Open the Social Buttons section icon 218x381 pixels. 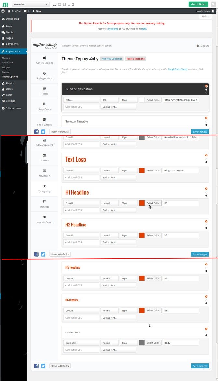(44, 119)
